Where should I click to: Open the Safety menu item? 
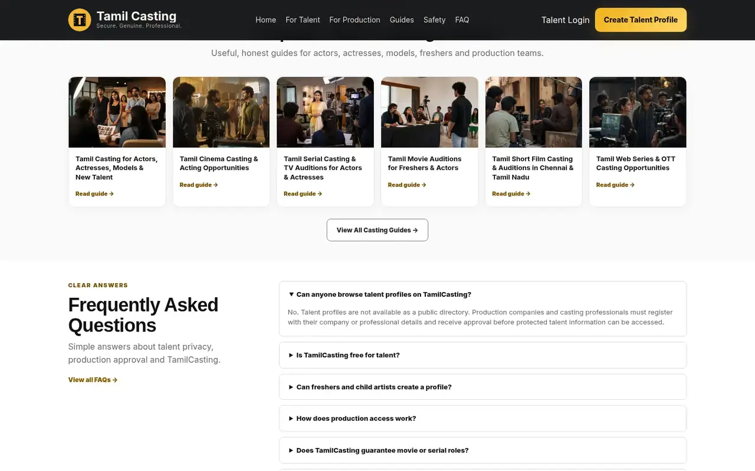point(434,19)
